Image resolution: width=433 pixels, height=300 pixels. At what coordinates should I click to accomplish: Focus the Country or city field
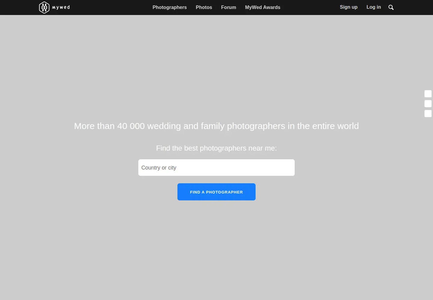click(216, 167)
